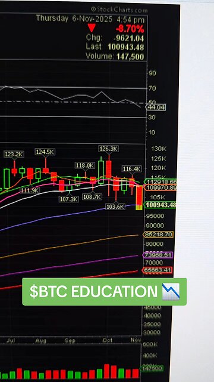Viewport: 214px width, 382px height.
Task: Click the 103.6K low label
Action: [x=115, y=207]
